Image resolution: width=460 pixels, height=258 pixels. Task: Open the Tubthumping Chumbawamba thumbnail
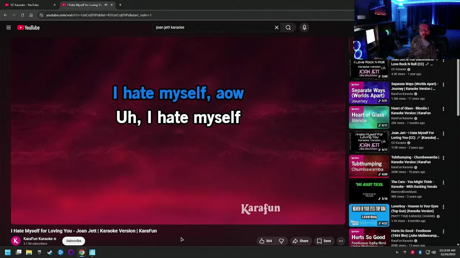click(x=369, y=166)
